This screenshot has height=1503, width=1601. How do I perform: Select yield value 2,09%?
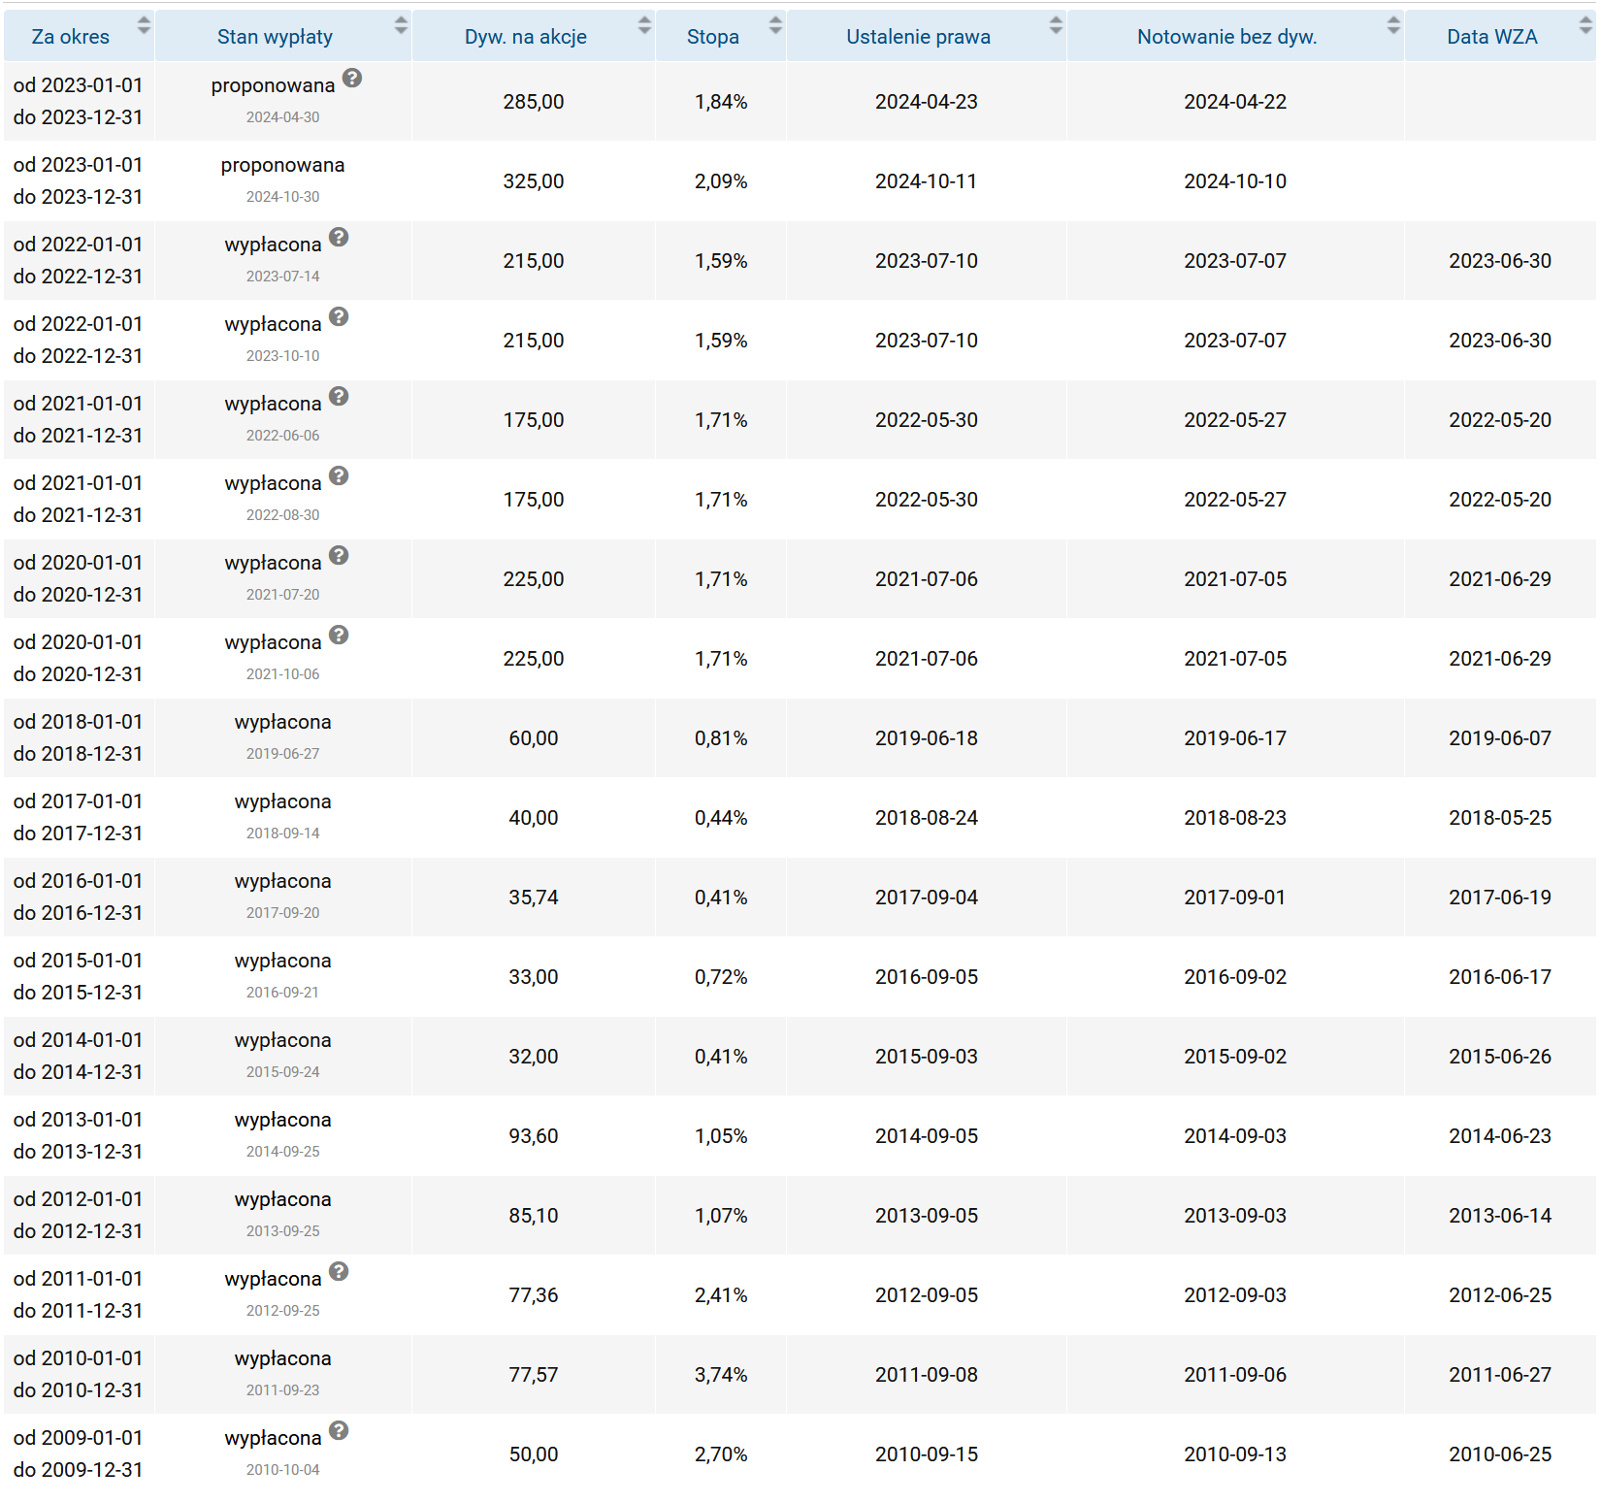(x=721, y=181)
